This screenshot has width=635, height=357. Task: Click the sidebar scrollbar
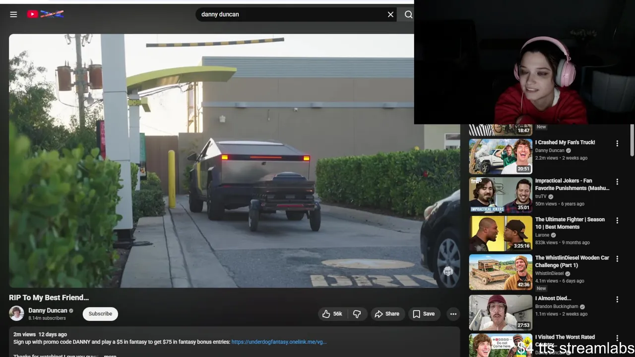point(632,141)
